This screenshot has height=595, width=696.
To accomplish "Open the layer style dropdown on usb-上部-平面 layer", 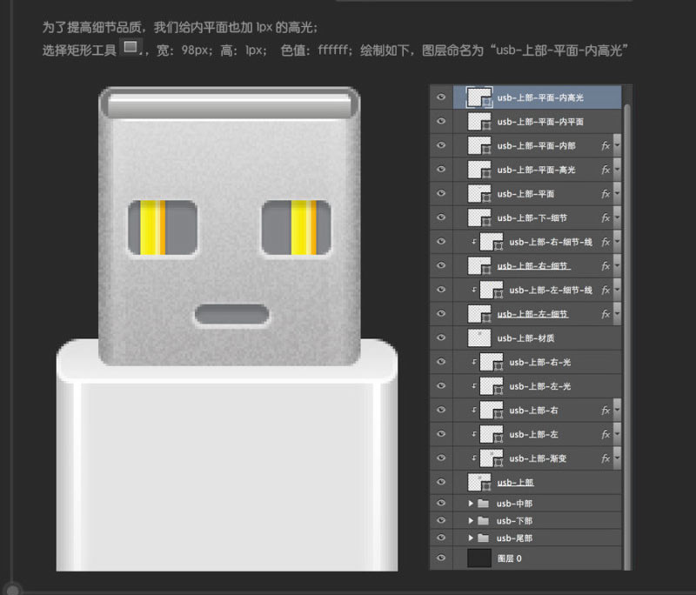I will tap(618, 194).
